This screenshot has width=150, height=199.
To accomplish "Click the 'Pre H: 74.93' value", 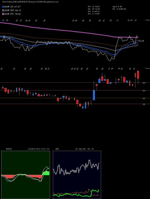I will (x=94, y=9).
